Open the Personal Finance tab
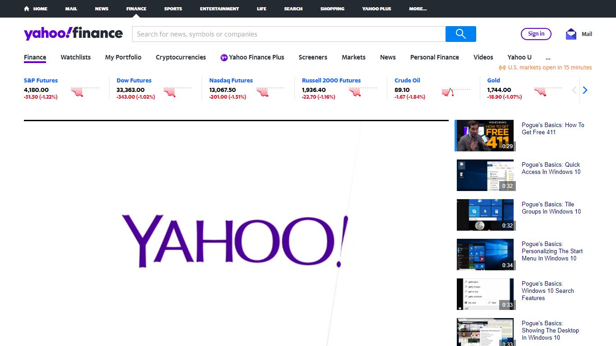The image size is (616, 346). (x=435, y=57)
